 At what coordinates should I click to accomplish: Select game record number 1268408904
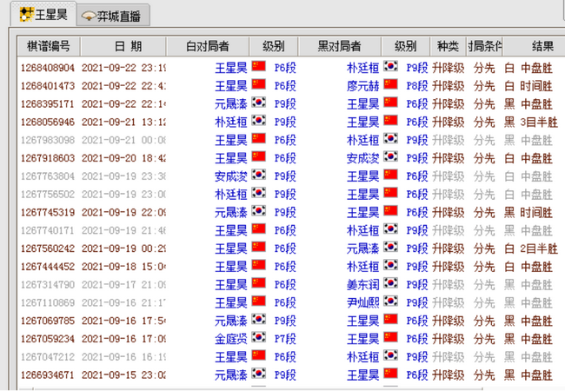pyautogui.click(x=48, y=68)
